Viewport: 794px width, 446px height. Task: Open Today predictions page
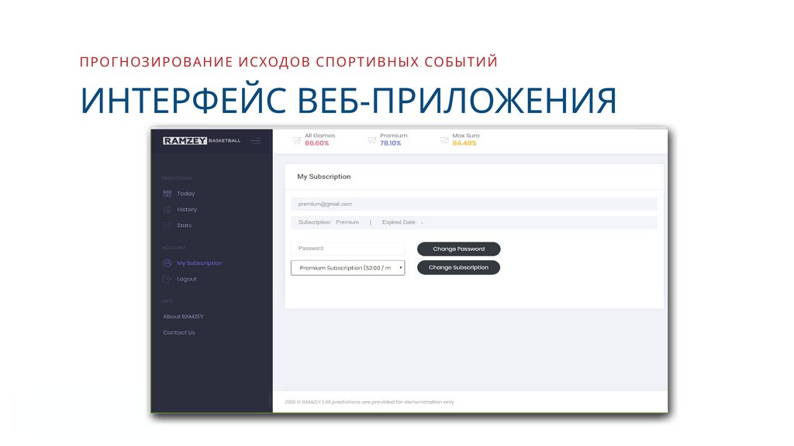point(186,194)
